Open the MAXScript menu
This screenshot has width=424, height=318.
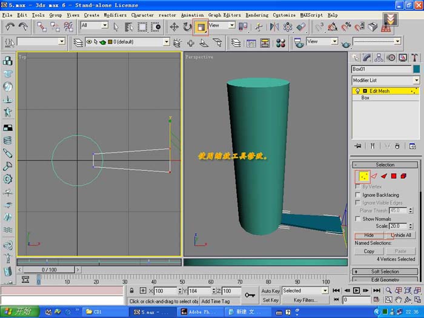click(x=311, y=15)
